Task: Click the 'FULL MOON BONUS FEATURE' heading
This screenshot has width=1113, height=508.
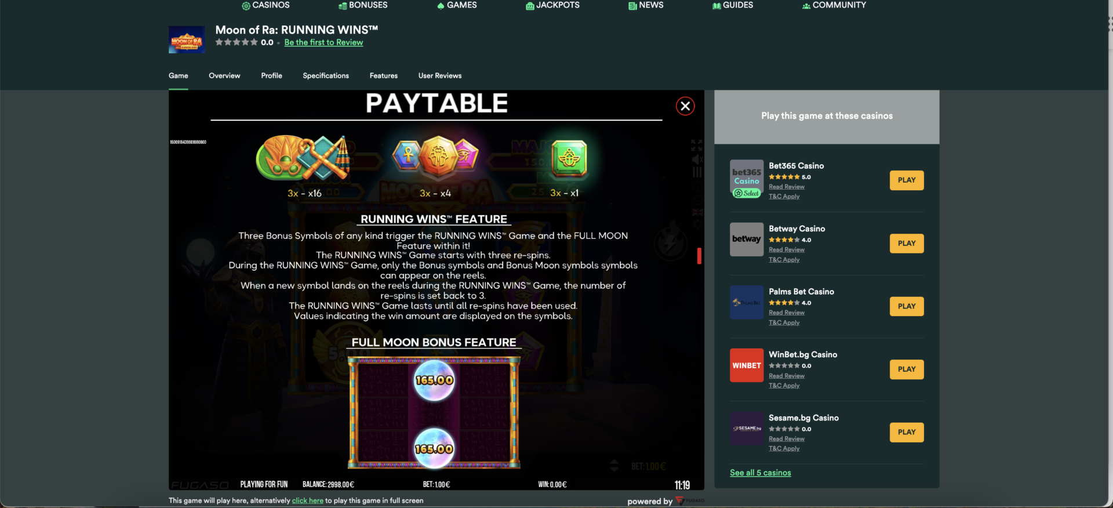Action: pos(434,342)
